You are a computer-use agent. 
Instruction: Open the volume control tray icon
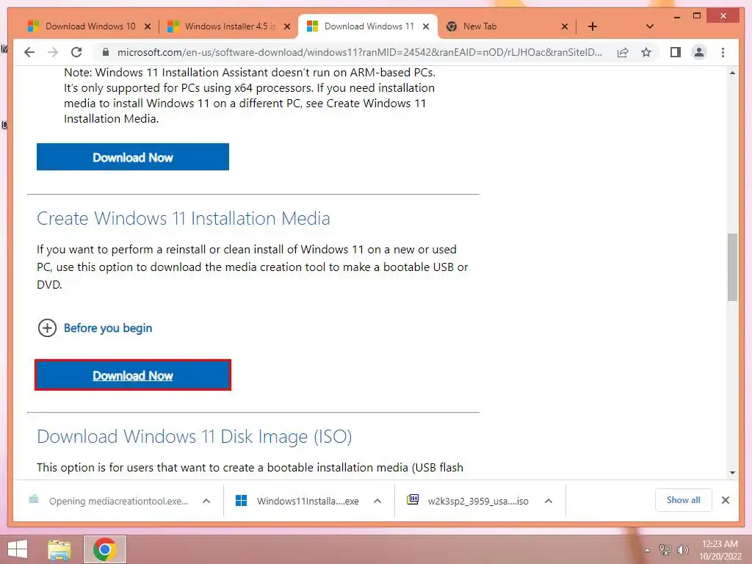(x=682, y=550)
